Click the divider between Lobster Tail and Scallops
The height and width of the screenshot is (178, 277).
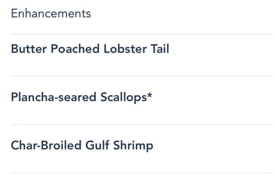tap(142, 76)
